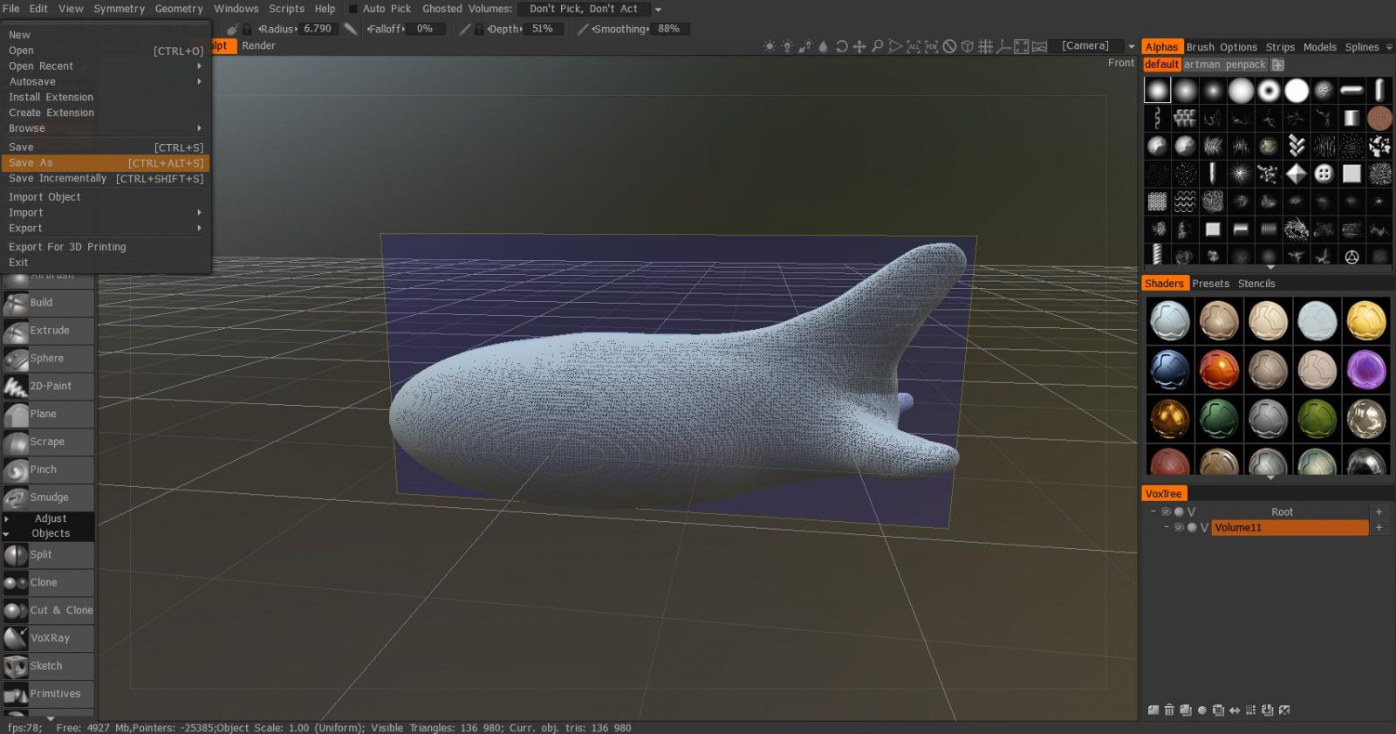1396x734 pixels.
Task: Toggle the Depth lock icon
Action: (479, 29)
